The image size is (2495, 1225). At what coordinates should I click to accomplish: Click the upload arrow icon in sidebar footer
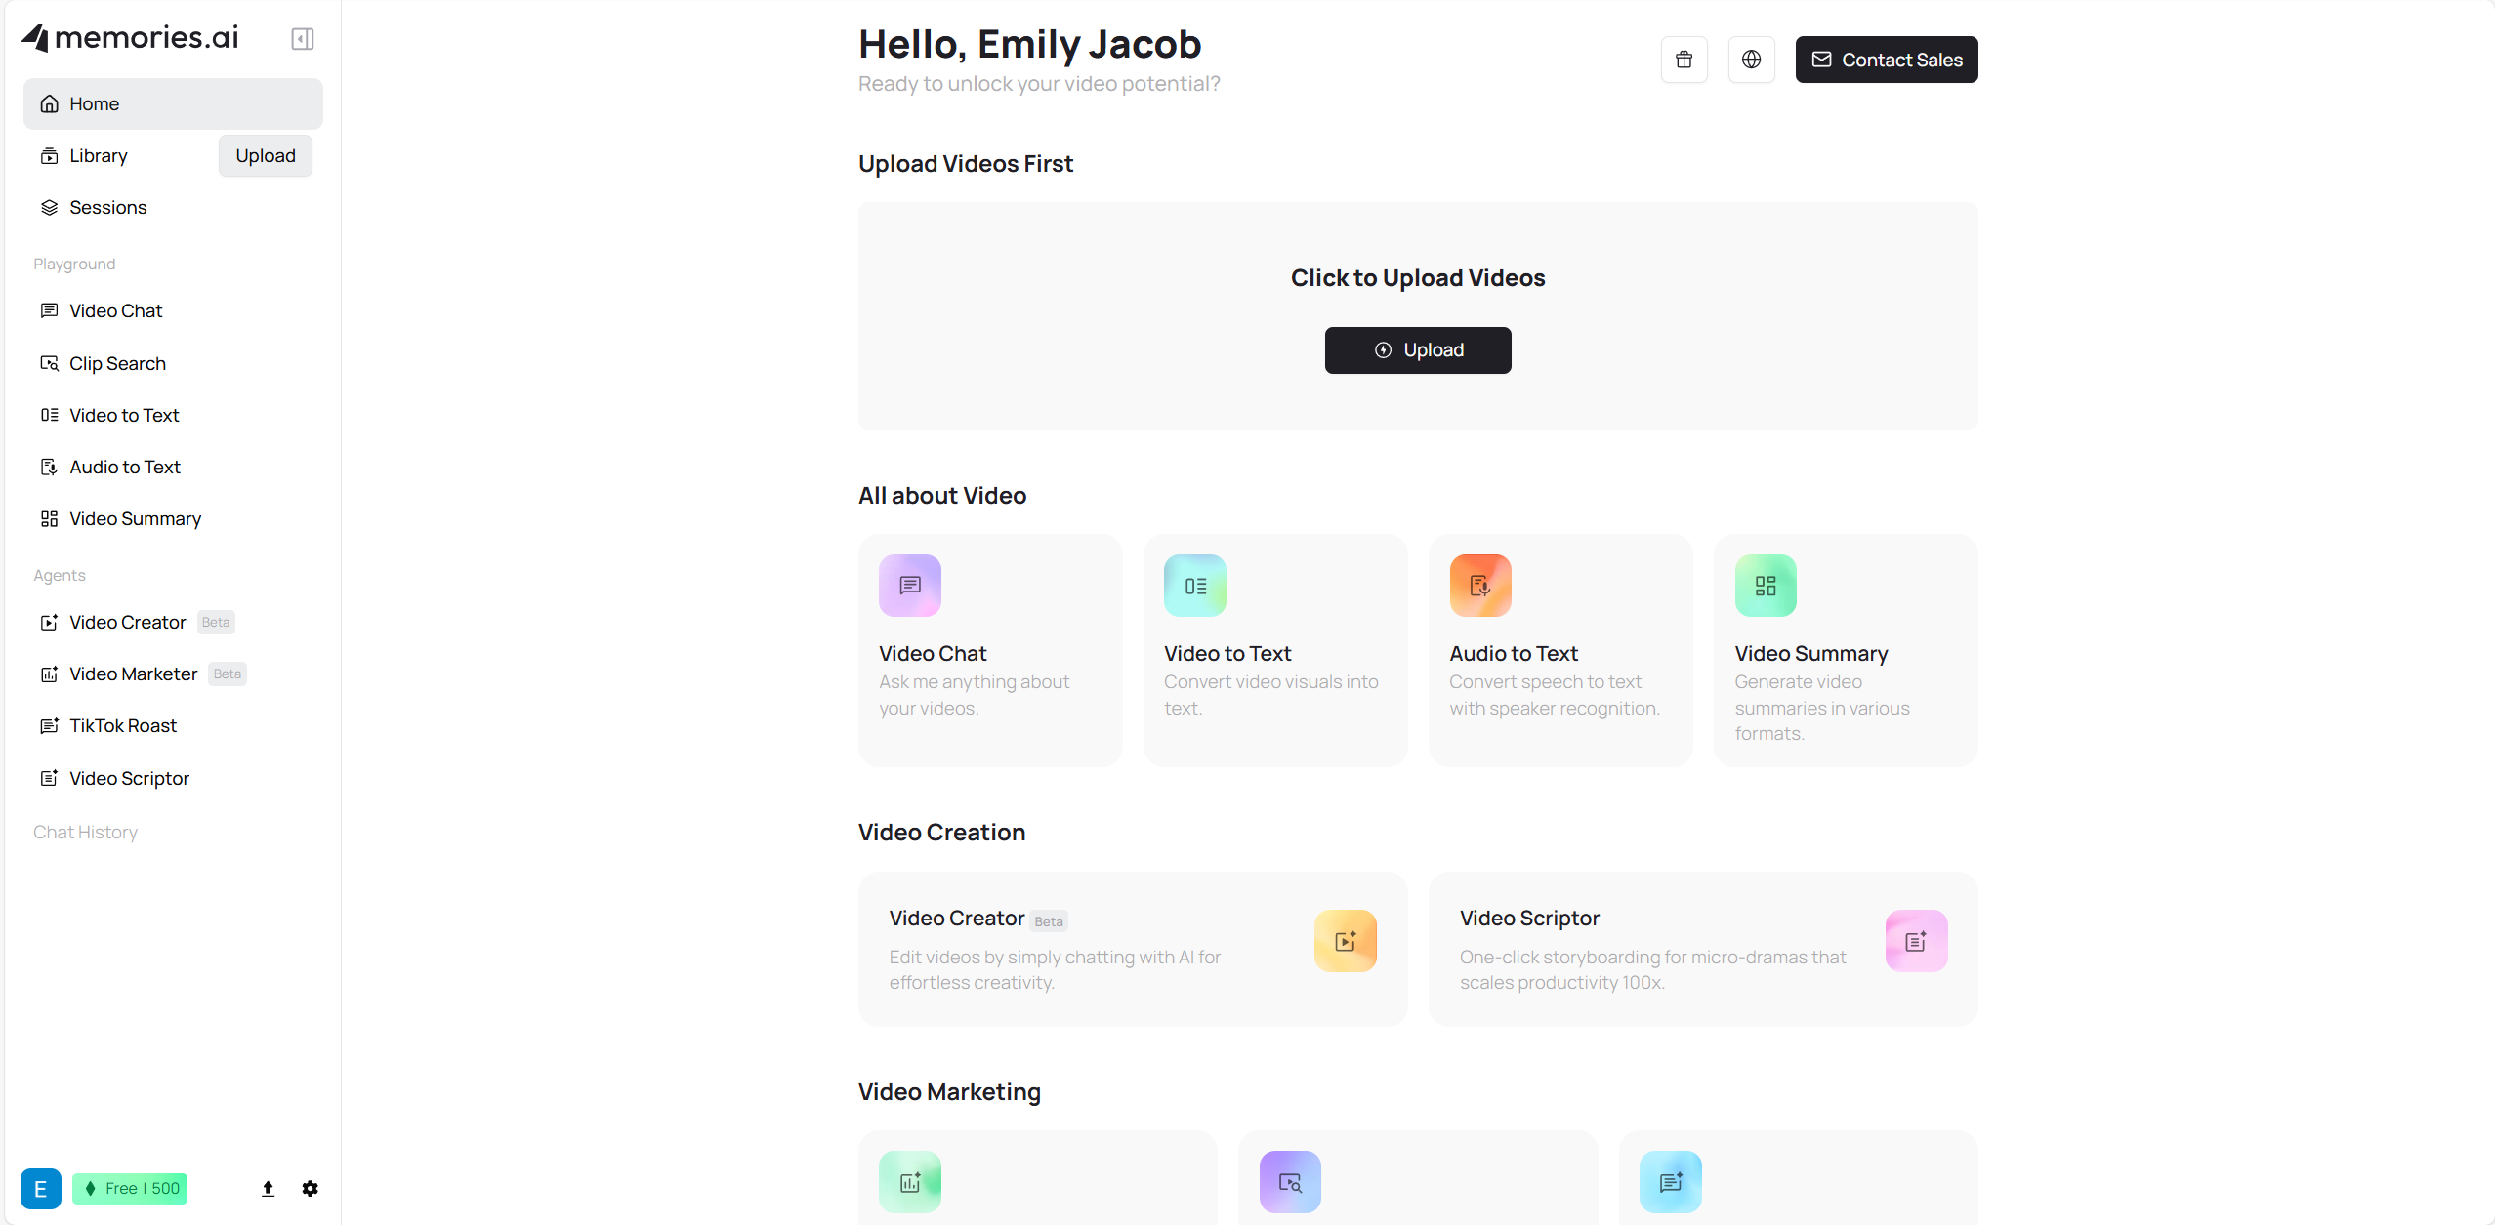tap(268, 1188)
